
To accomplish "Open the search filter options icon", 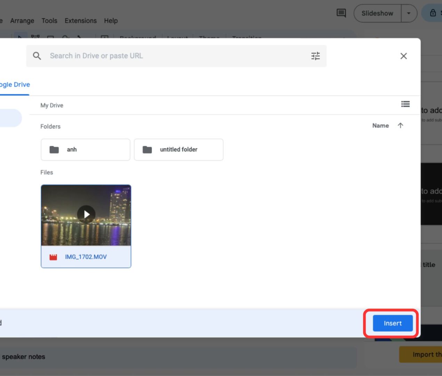I will tap(315, 56).
